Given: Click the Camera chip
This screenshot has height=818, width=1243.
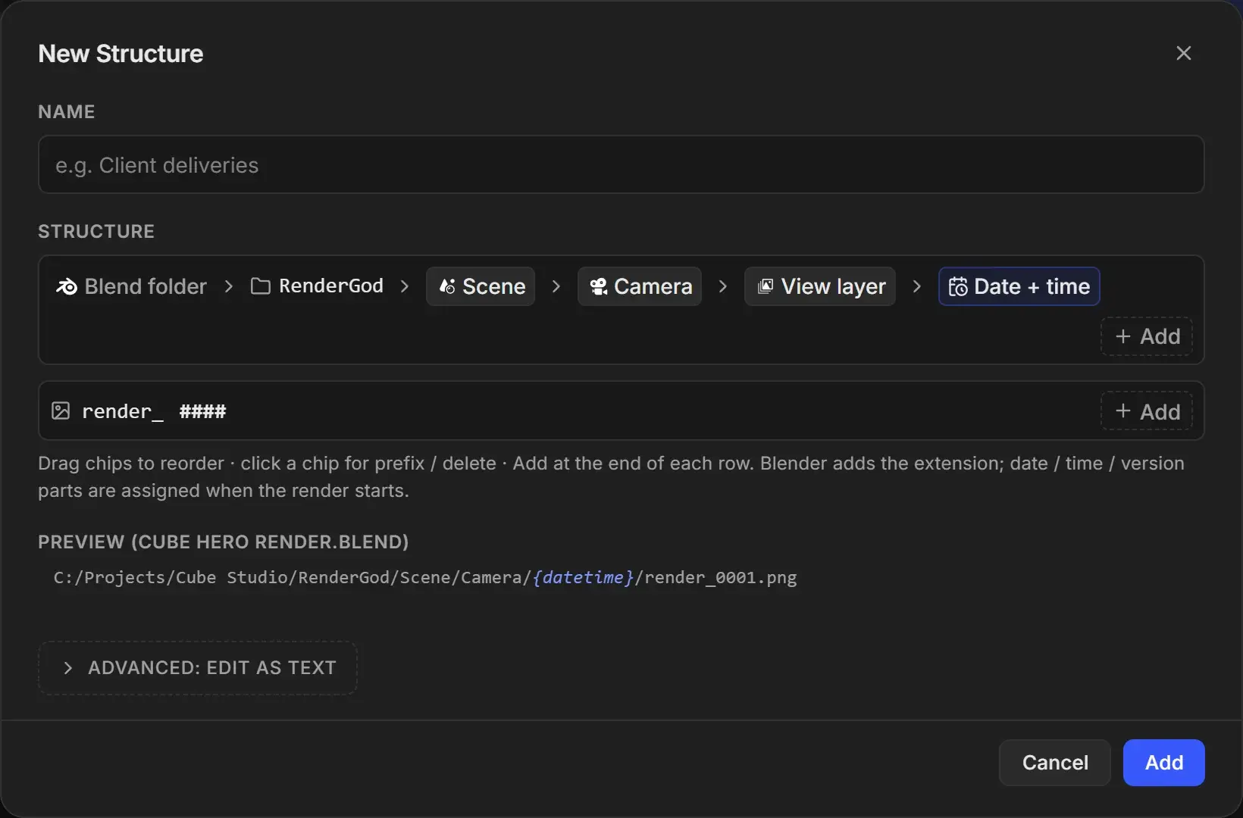Looking at the screenshot, I should (640, 286).
